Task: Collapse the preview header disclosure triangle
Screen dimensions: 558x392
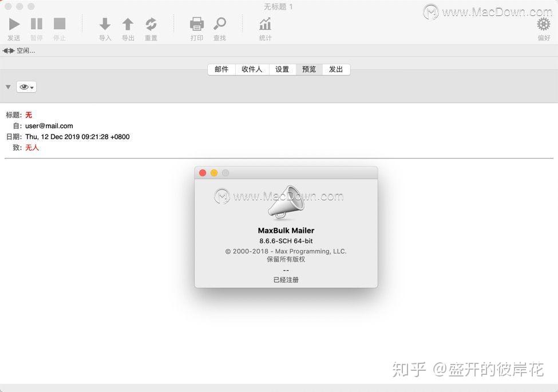Action: pyautogui.click(x=8, y=87)
